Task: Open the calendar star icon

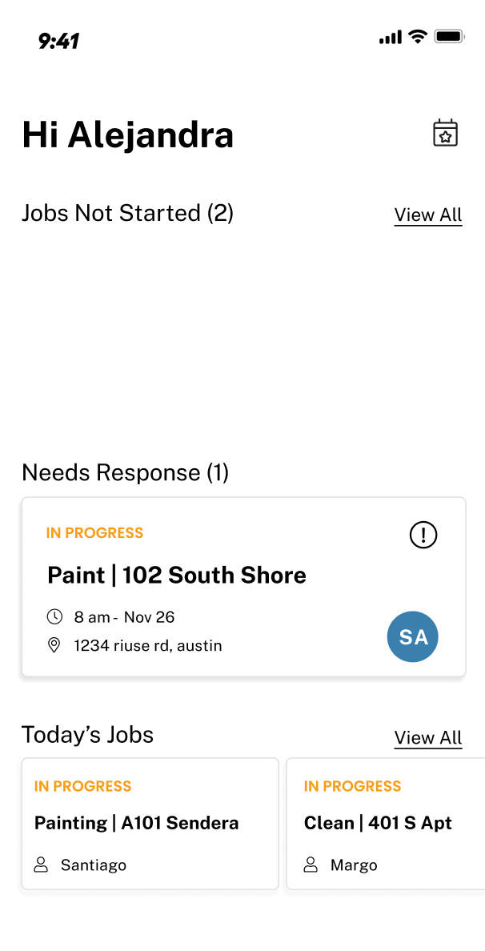Action: point(445,134)
